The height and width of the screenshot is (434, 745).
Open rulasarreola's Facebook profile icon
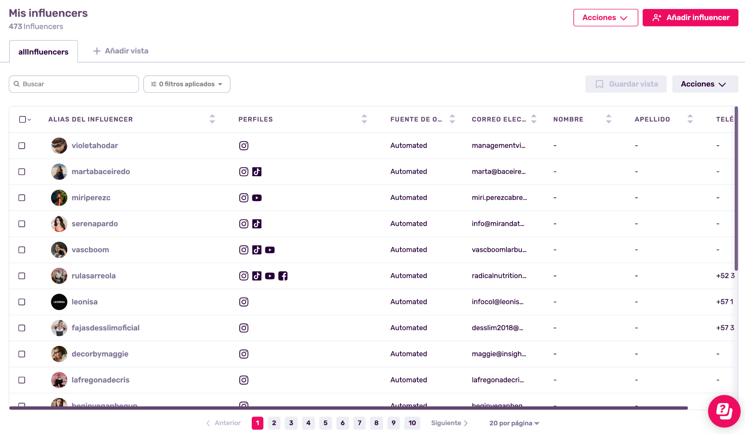point(283,276)
